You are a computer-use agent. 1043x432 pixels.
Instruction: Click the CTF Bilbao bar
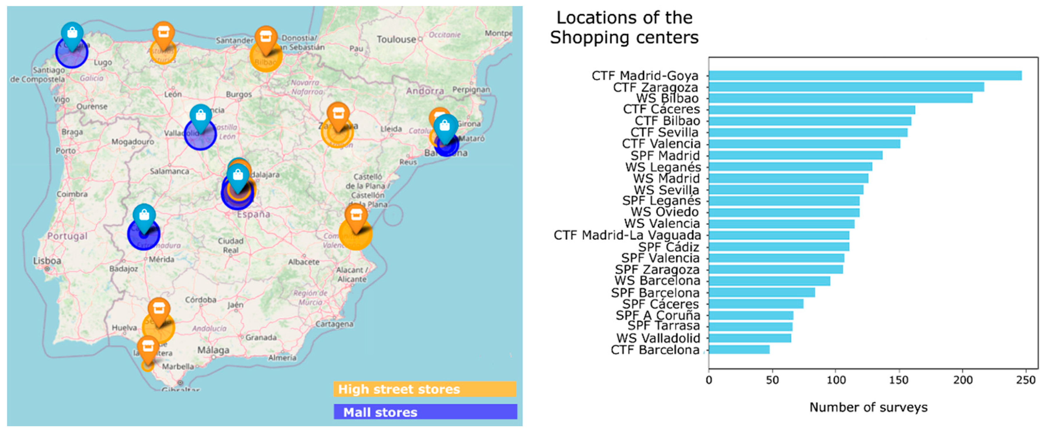click(810, 121)
